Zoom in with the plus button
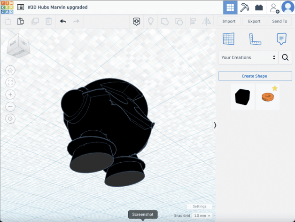 point(10,95)
